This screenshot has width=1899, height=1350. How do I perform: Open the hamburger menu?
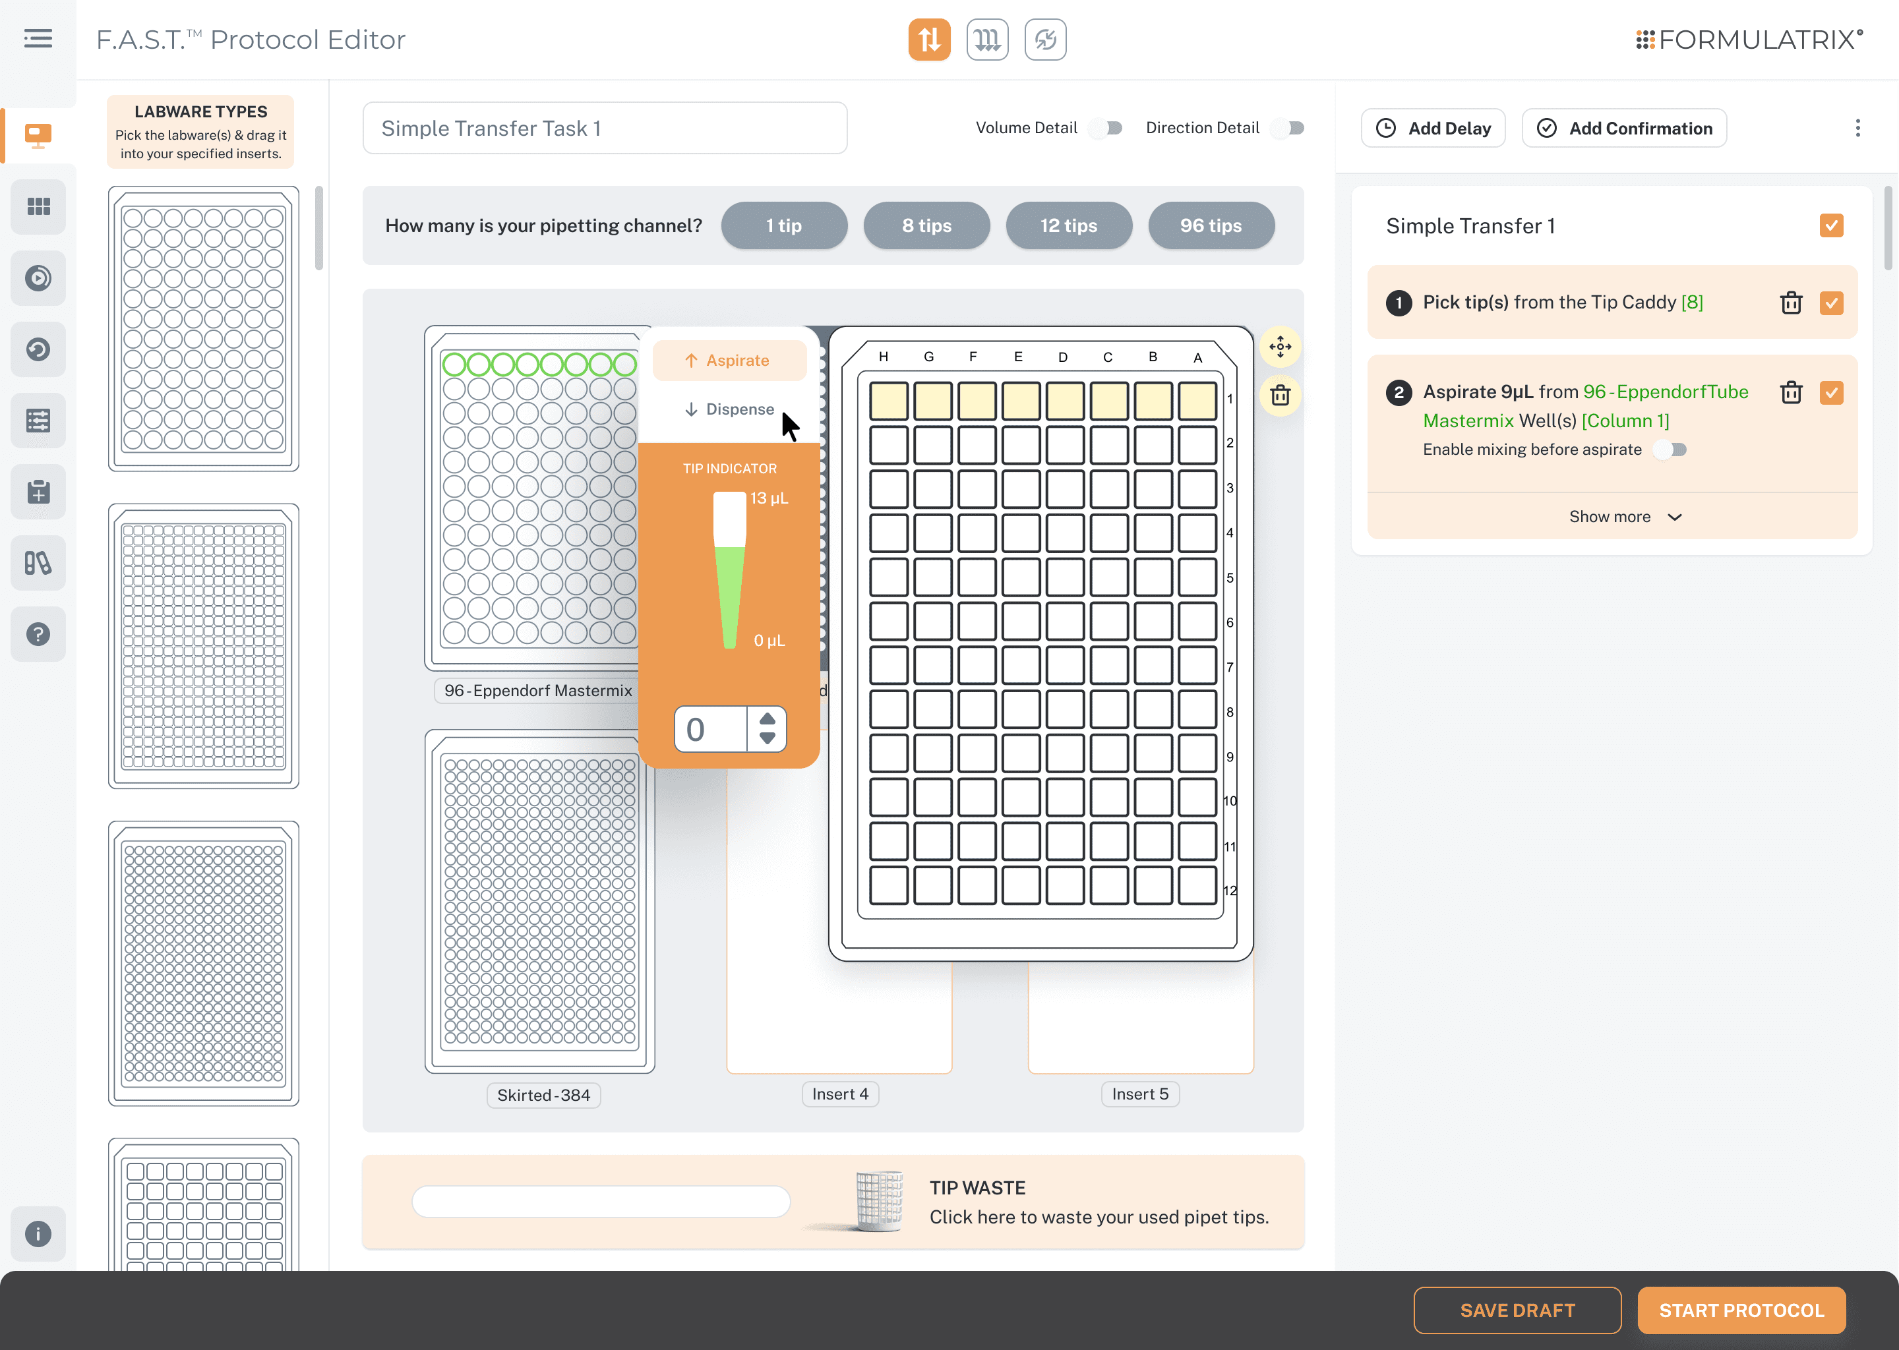[38, 38]
